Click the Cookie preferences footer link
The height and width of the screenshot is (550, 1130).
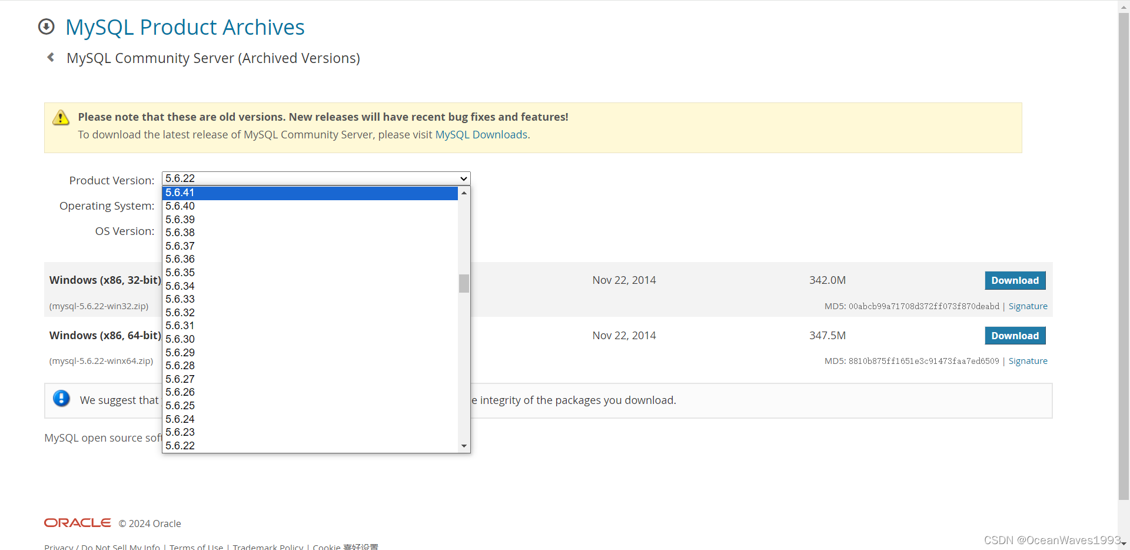[x=345, y=547]
